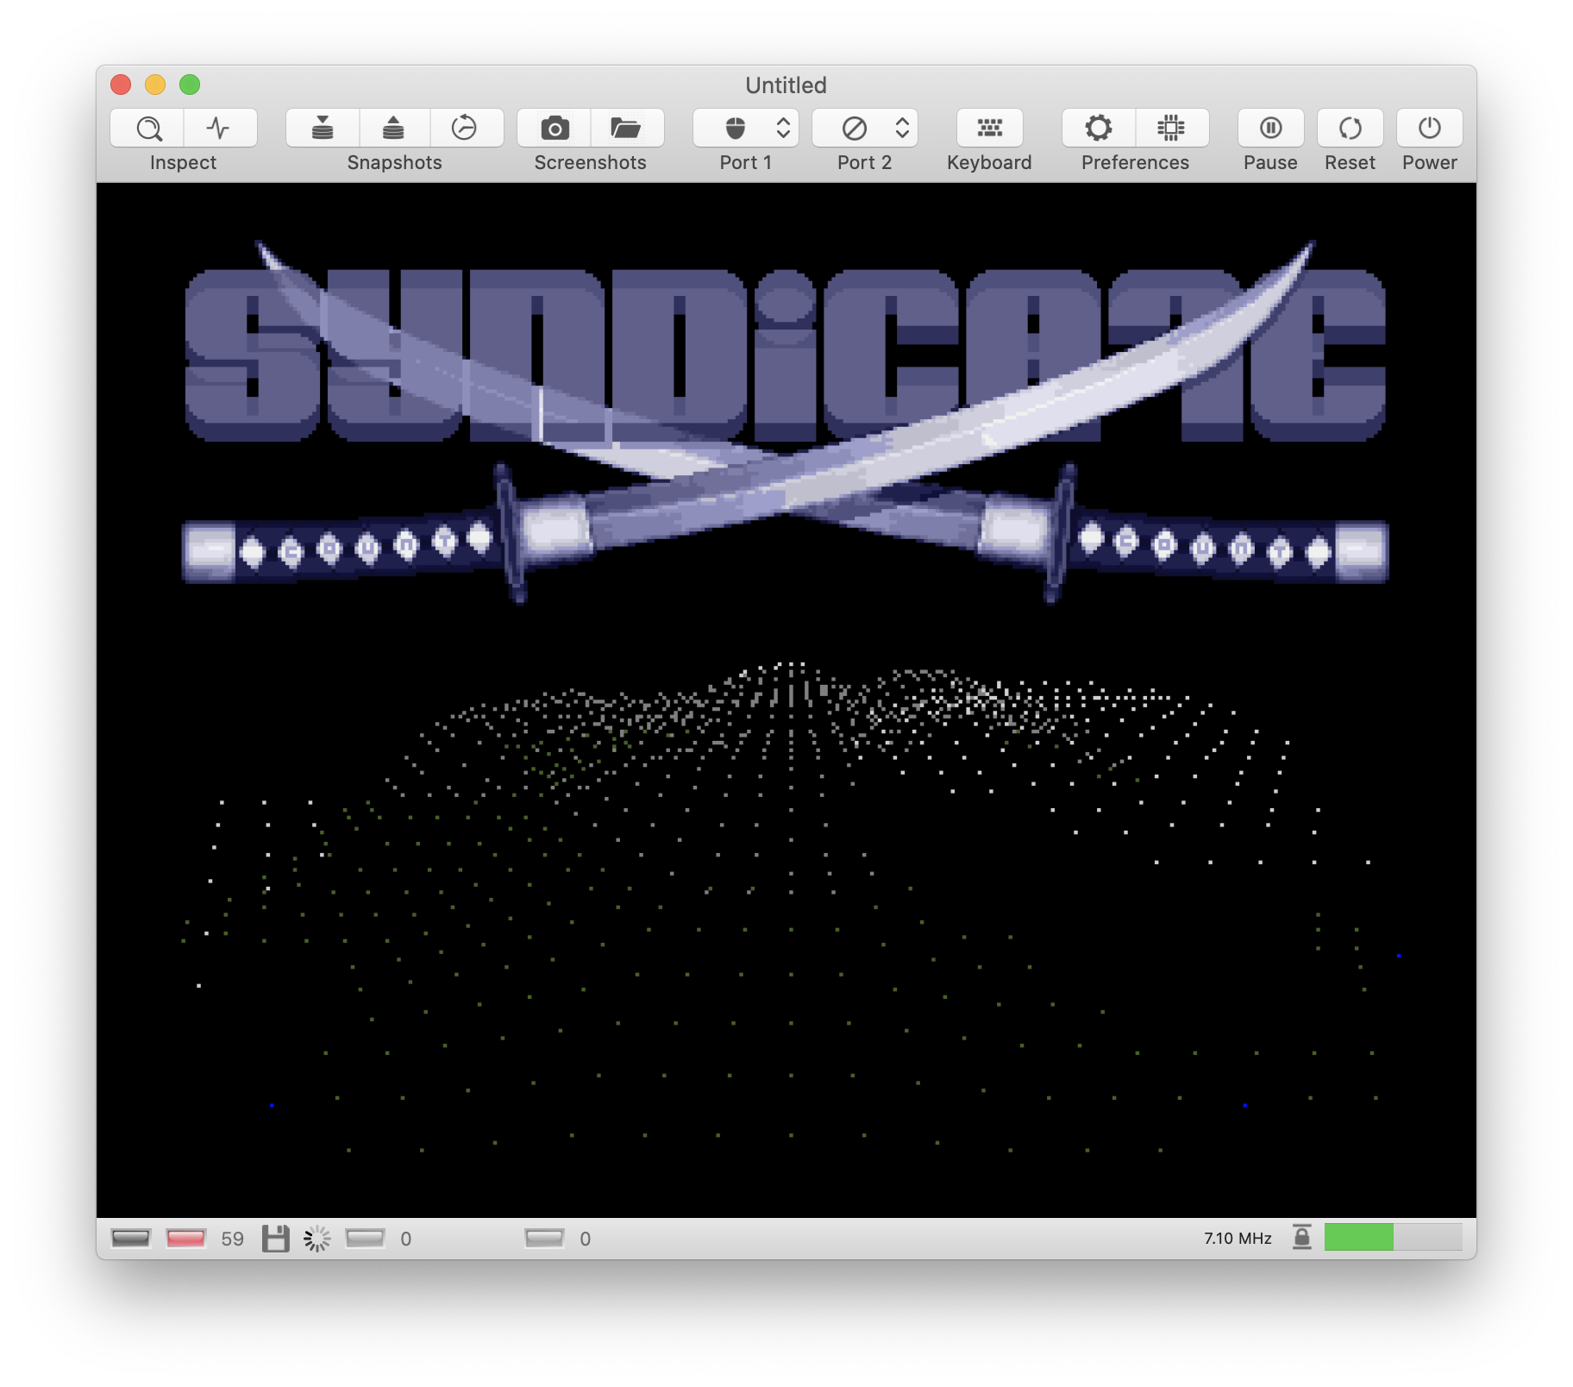Click the cylinder number 59
The height and width of the screenshot is (1387, 1573).
(233, 1239)
